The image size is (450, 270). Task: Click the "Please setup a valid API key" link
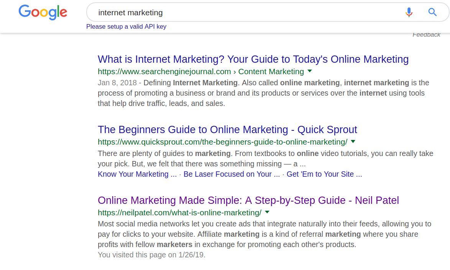126,26
